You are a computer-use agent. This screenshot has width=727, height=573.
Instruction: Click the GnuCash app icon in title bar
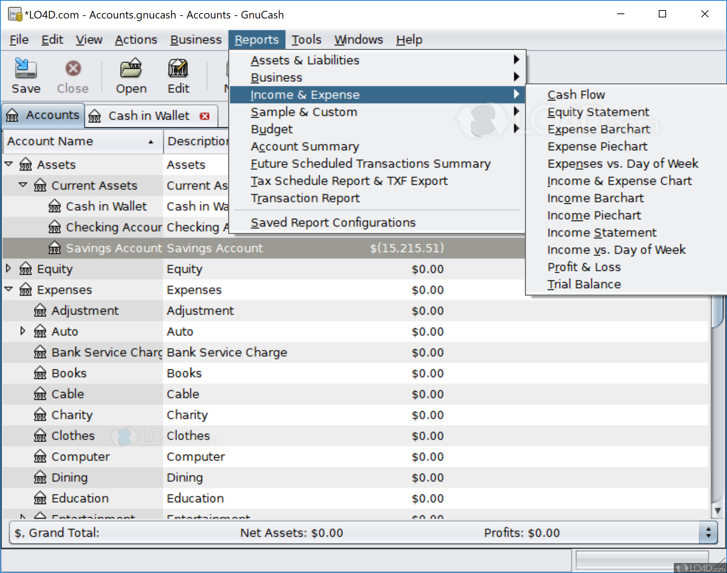pyautogui.click(x=15, y=15)
